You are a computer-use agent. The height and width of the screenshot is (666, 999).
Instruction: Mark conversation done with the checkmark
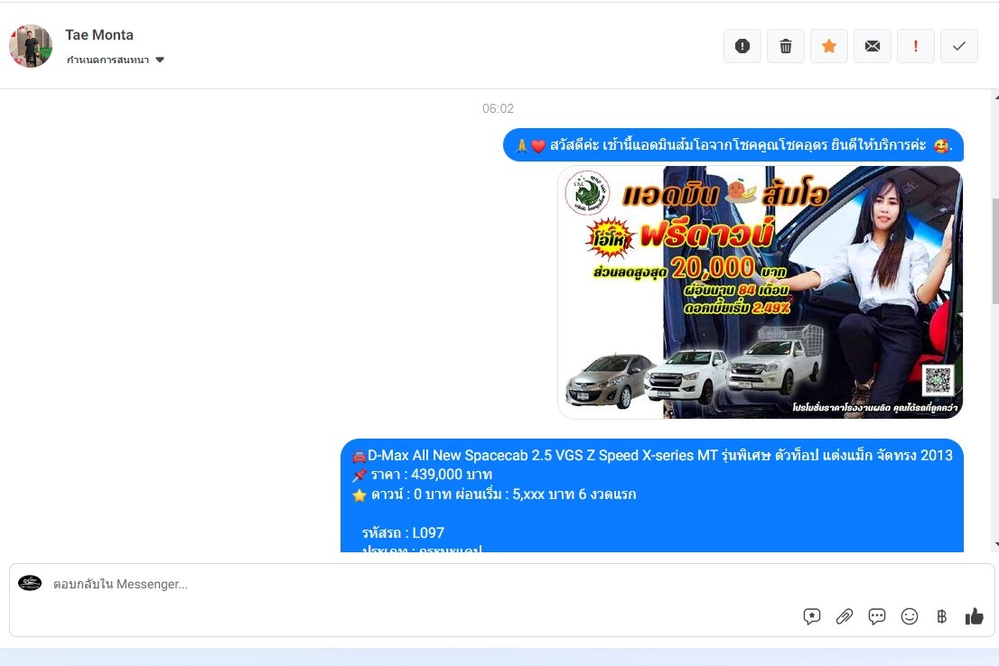point(959,46)
